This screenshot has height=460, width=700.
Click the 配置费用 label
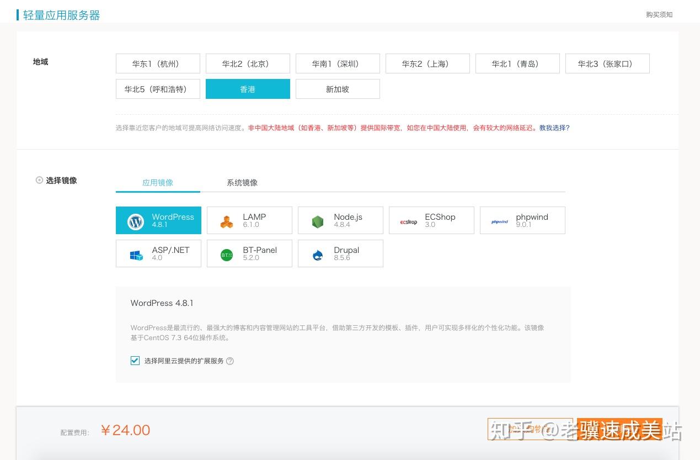point(75,433)
